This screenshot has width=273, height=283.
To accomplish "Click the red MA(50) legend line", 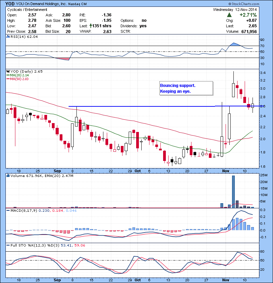I will (x=8, y=79).
